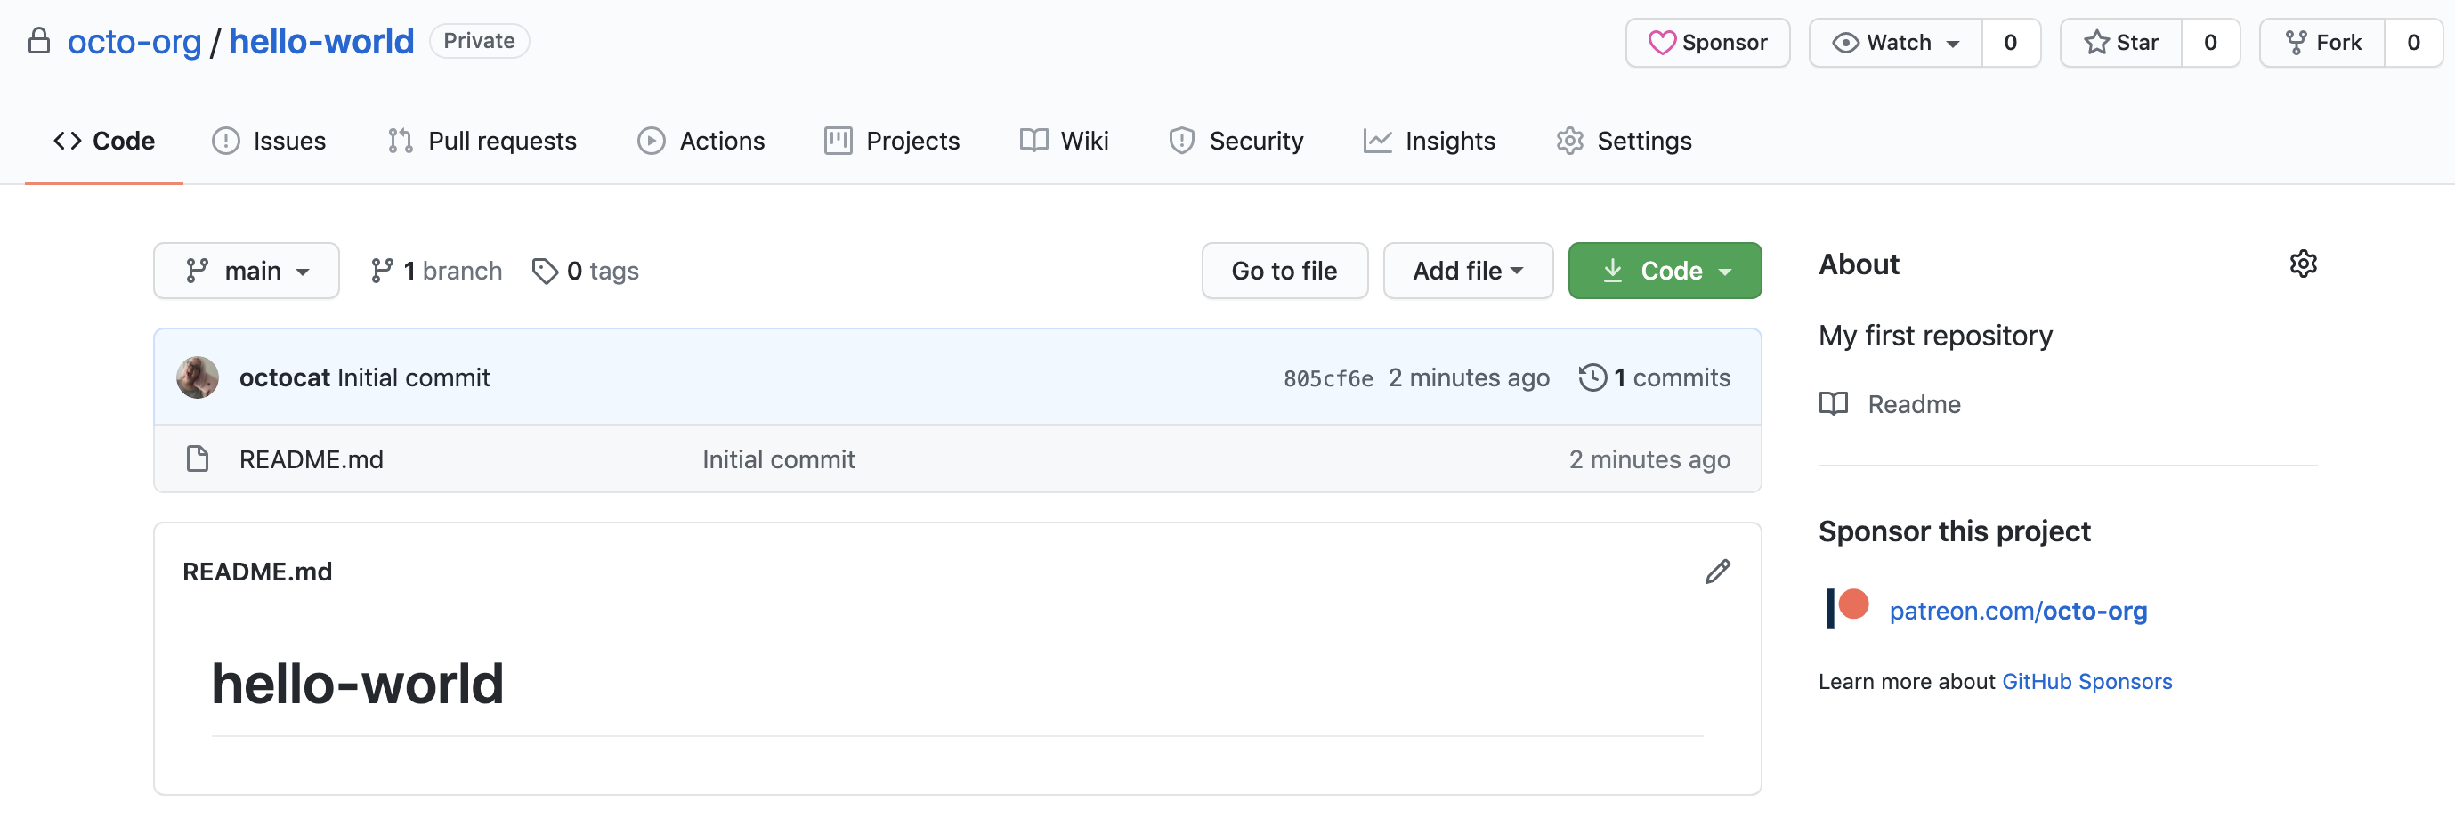Expand the Add file dropdown
Viewport: 2455px width, 819px height.
[1468, 271]
